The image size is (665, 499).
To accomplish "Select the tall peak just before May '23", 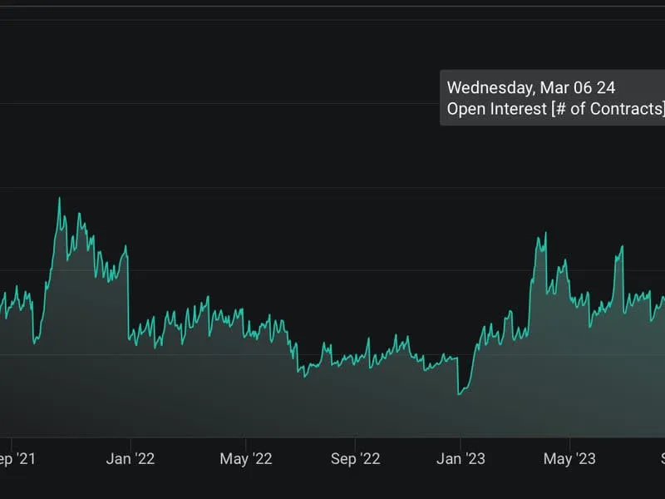I will (544, 235).
